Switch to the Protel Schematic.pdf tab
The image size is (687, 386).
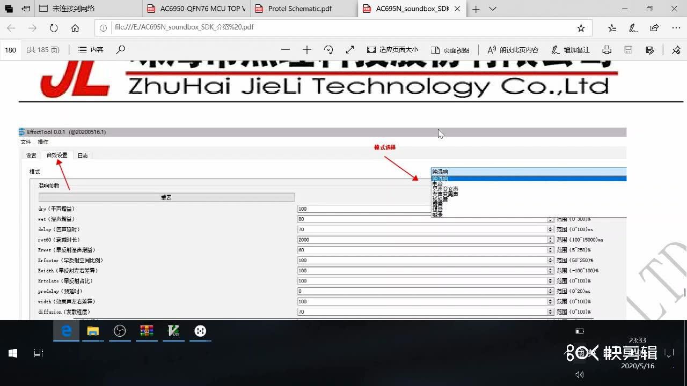pyautogui.click(x=299, y=9)
